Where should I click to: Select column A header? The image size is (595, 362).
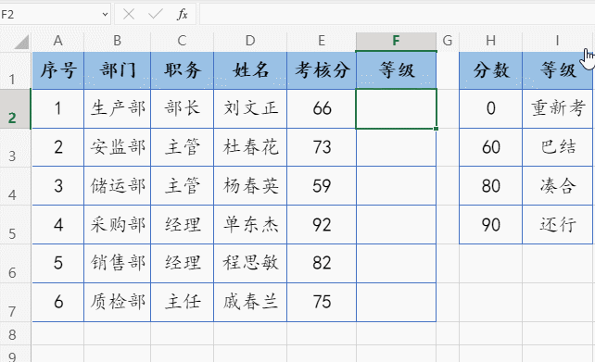58,41
